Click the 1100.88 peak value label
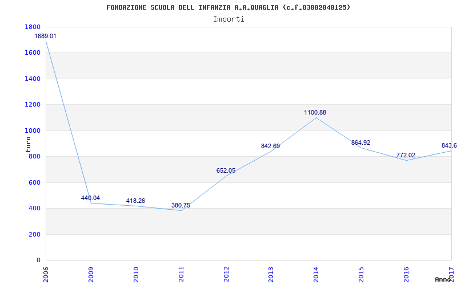457x285 pixels. (x=315, y=112)
